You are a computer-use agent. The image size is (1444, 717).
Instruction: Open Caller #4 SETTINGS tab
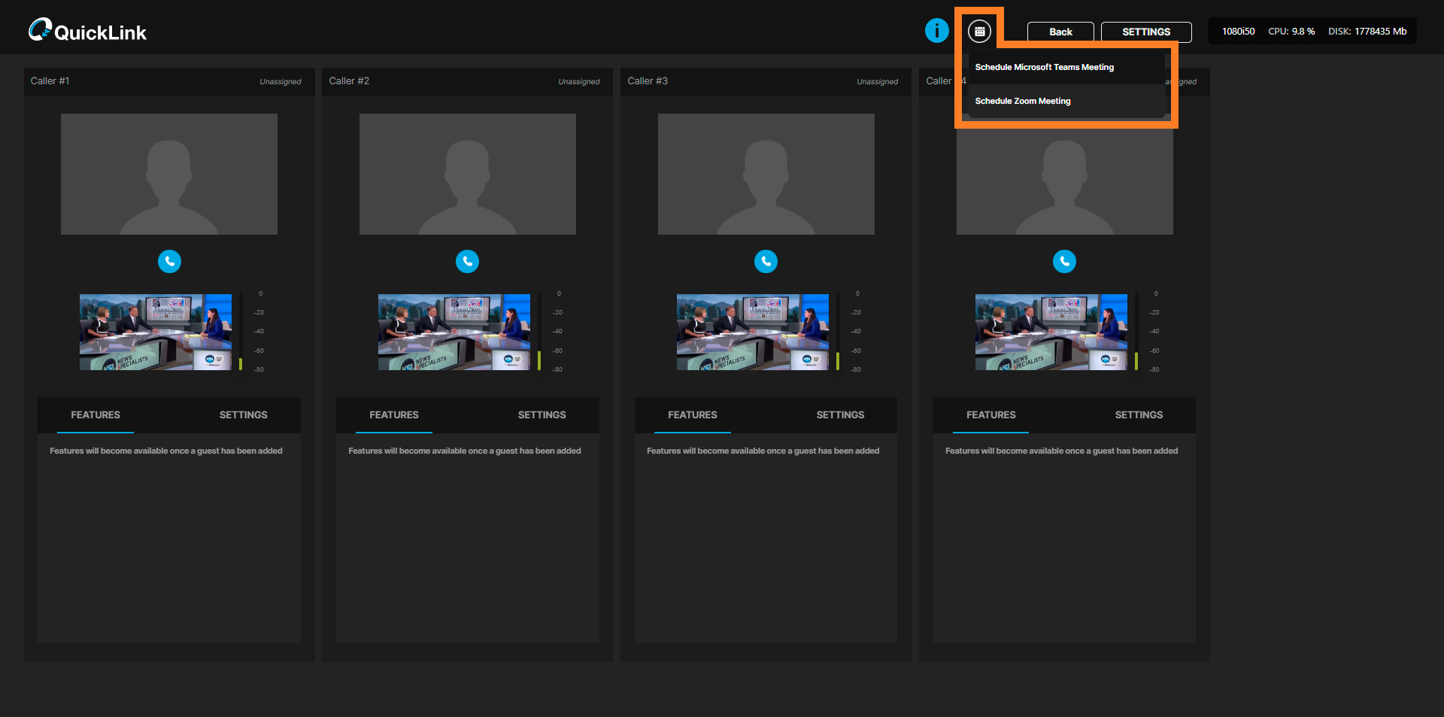pos(1138,415)
